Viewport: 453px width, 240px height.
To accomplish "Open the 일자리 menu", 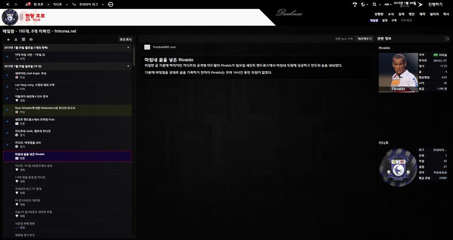I will pyautogui.click(x=434, y=14).
